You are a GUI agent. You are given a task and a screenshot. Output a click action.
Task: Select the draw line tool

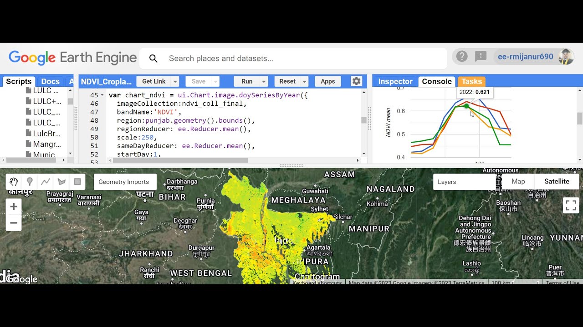click(46, 182)
